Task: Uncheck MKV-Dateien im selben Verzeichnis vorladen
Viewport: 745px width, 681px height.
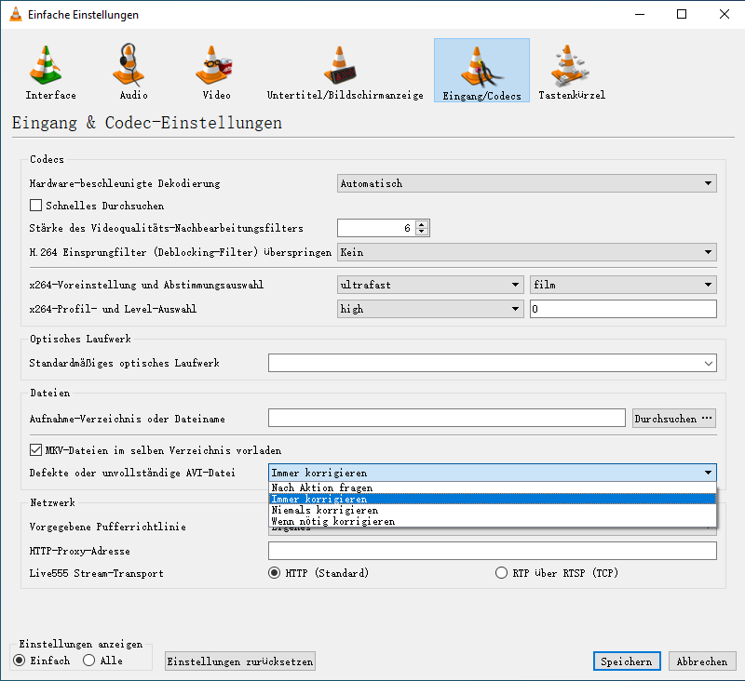Action: point(35,449)
